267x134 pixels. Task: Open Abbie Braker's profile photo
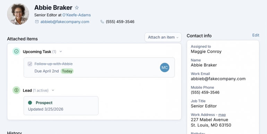click(x=18, y=14)
